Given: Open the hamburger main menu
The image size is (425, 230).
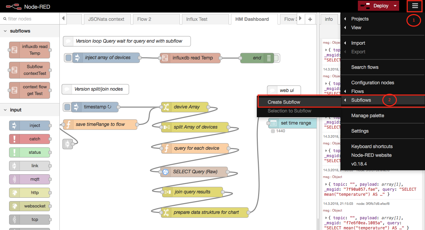Looking at the screenshot, I should pos(415,6).
